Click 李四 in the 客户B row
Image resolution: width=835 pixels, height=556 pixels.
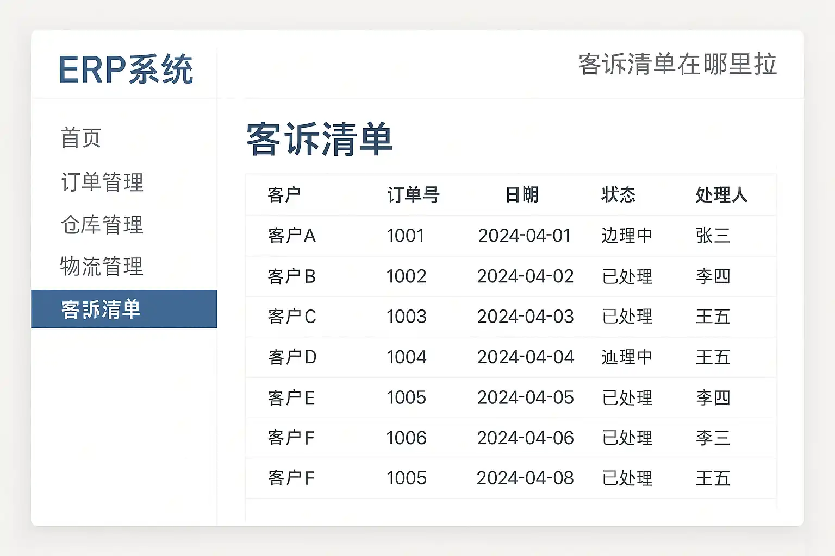click(713, 276)
